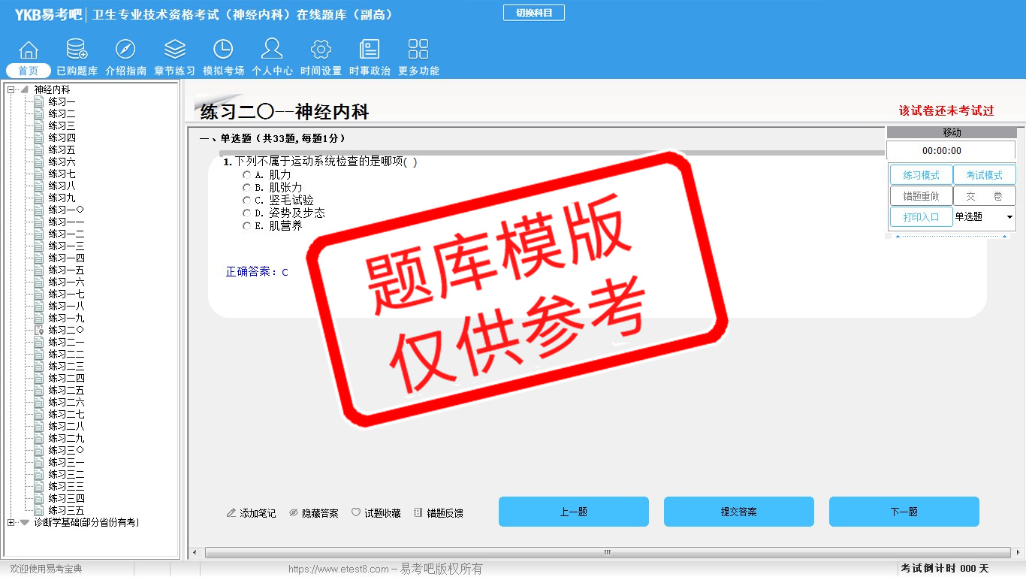1026x577 pixels.
Task: Click the 交卷 hand-in button
Action: (x=984, y=196)
